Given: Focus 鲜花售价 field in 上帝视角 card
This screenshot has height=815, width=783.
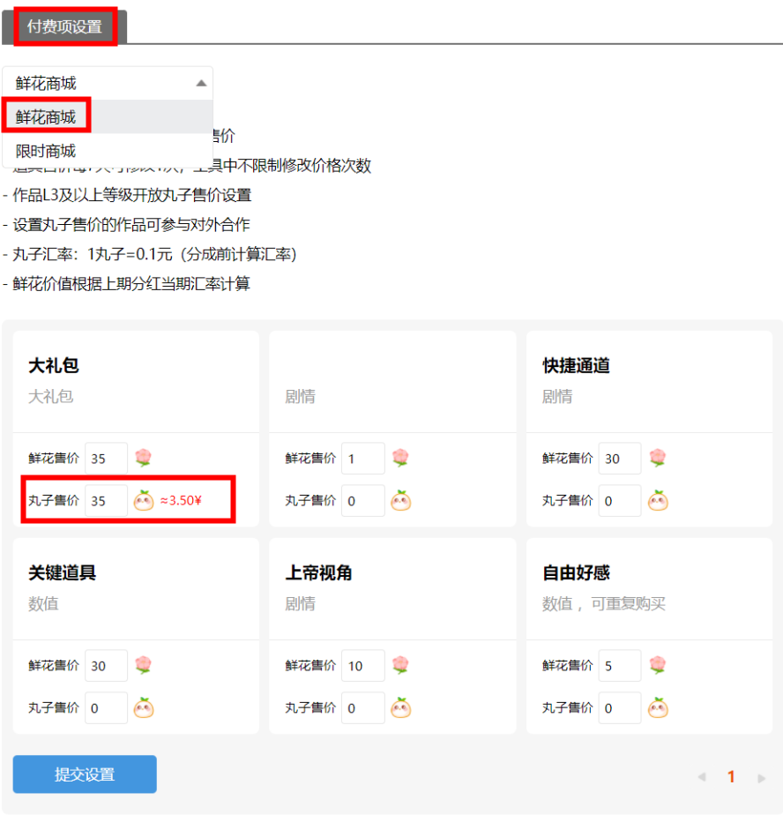Looking at the screenshot, I should [x=362, y=666].
